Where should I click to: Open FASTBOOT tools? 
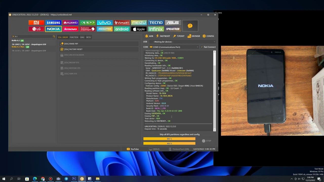(x=163, y=36)
